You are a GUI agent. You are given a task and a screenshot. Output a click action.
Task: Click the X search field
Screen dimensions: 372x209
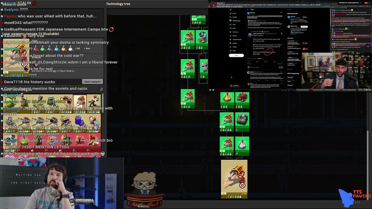(297, 10)
